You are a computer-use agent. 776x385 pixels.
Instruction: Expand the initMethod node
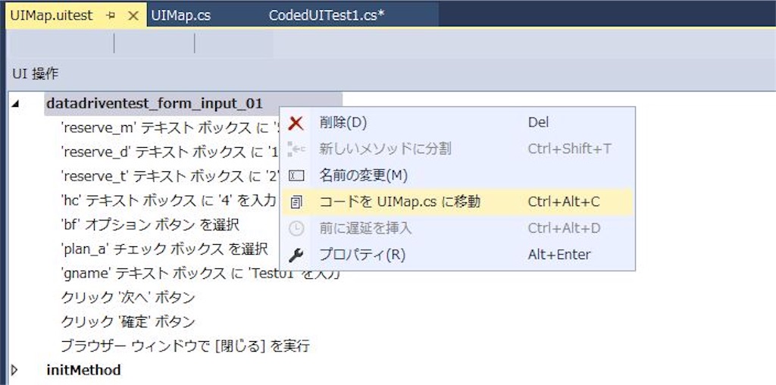(x=14, y=370)
